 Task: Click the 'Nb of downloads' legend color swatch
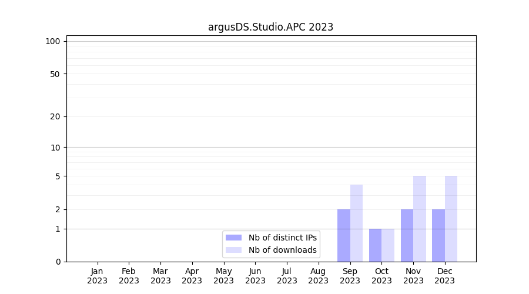233,250
